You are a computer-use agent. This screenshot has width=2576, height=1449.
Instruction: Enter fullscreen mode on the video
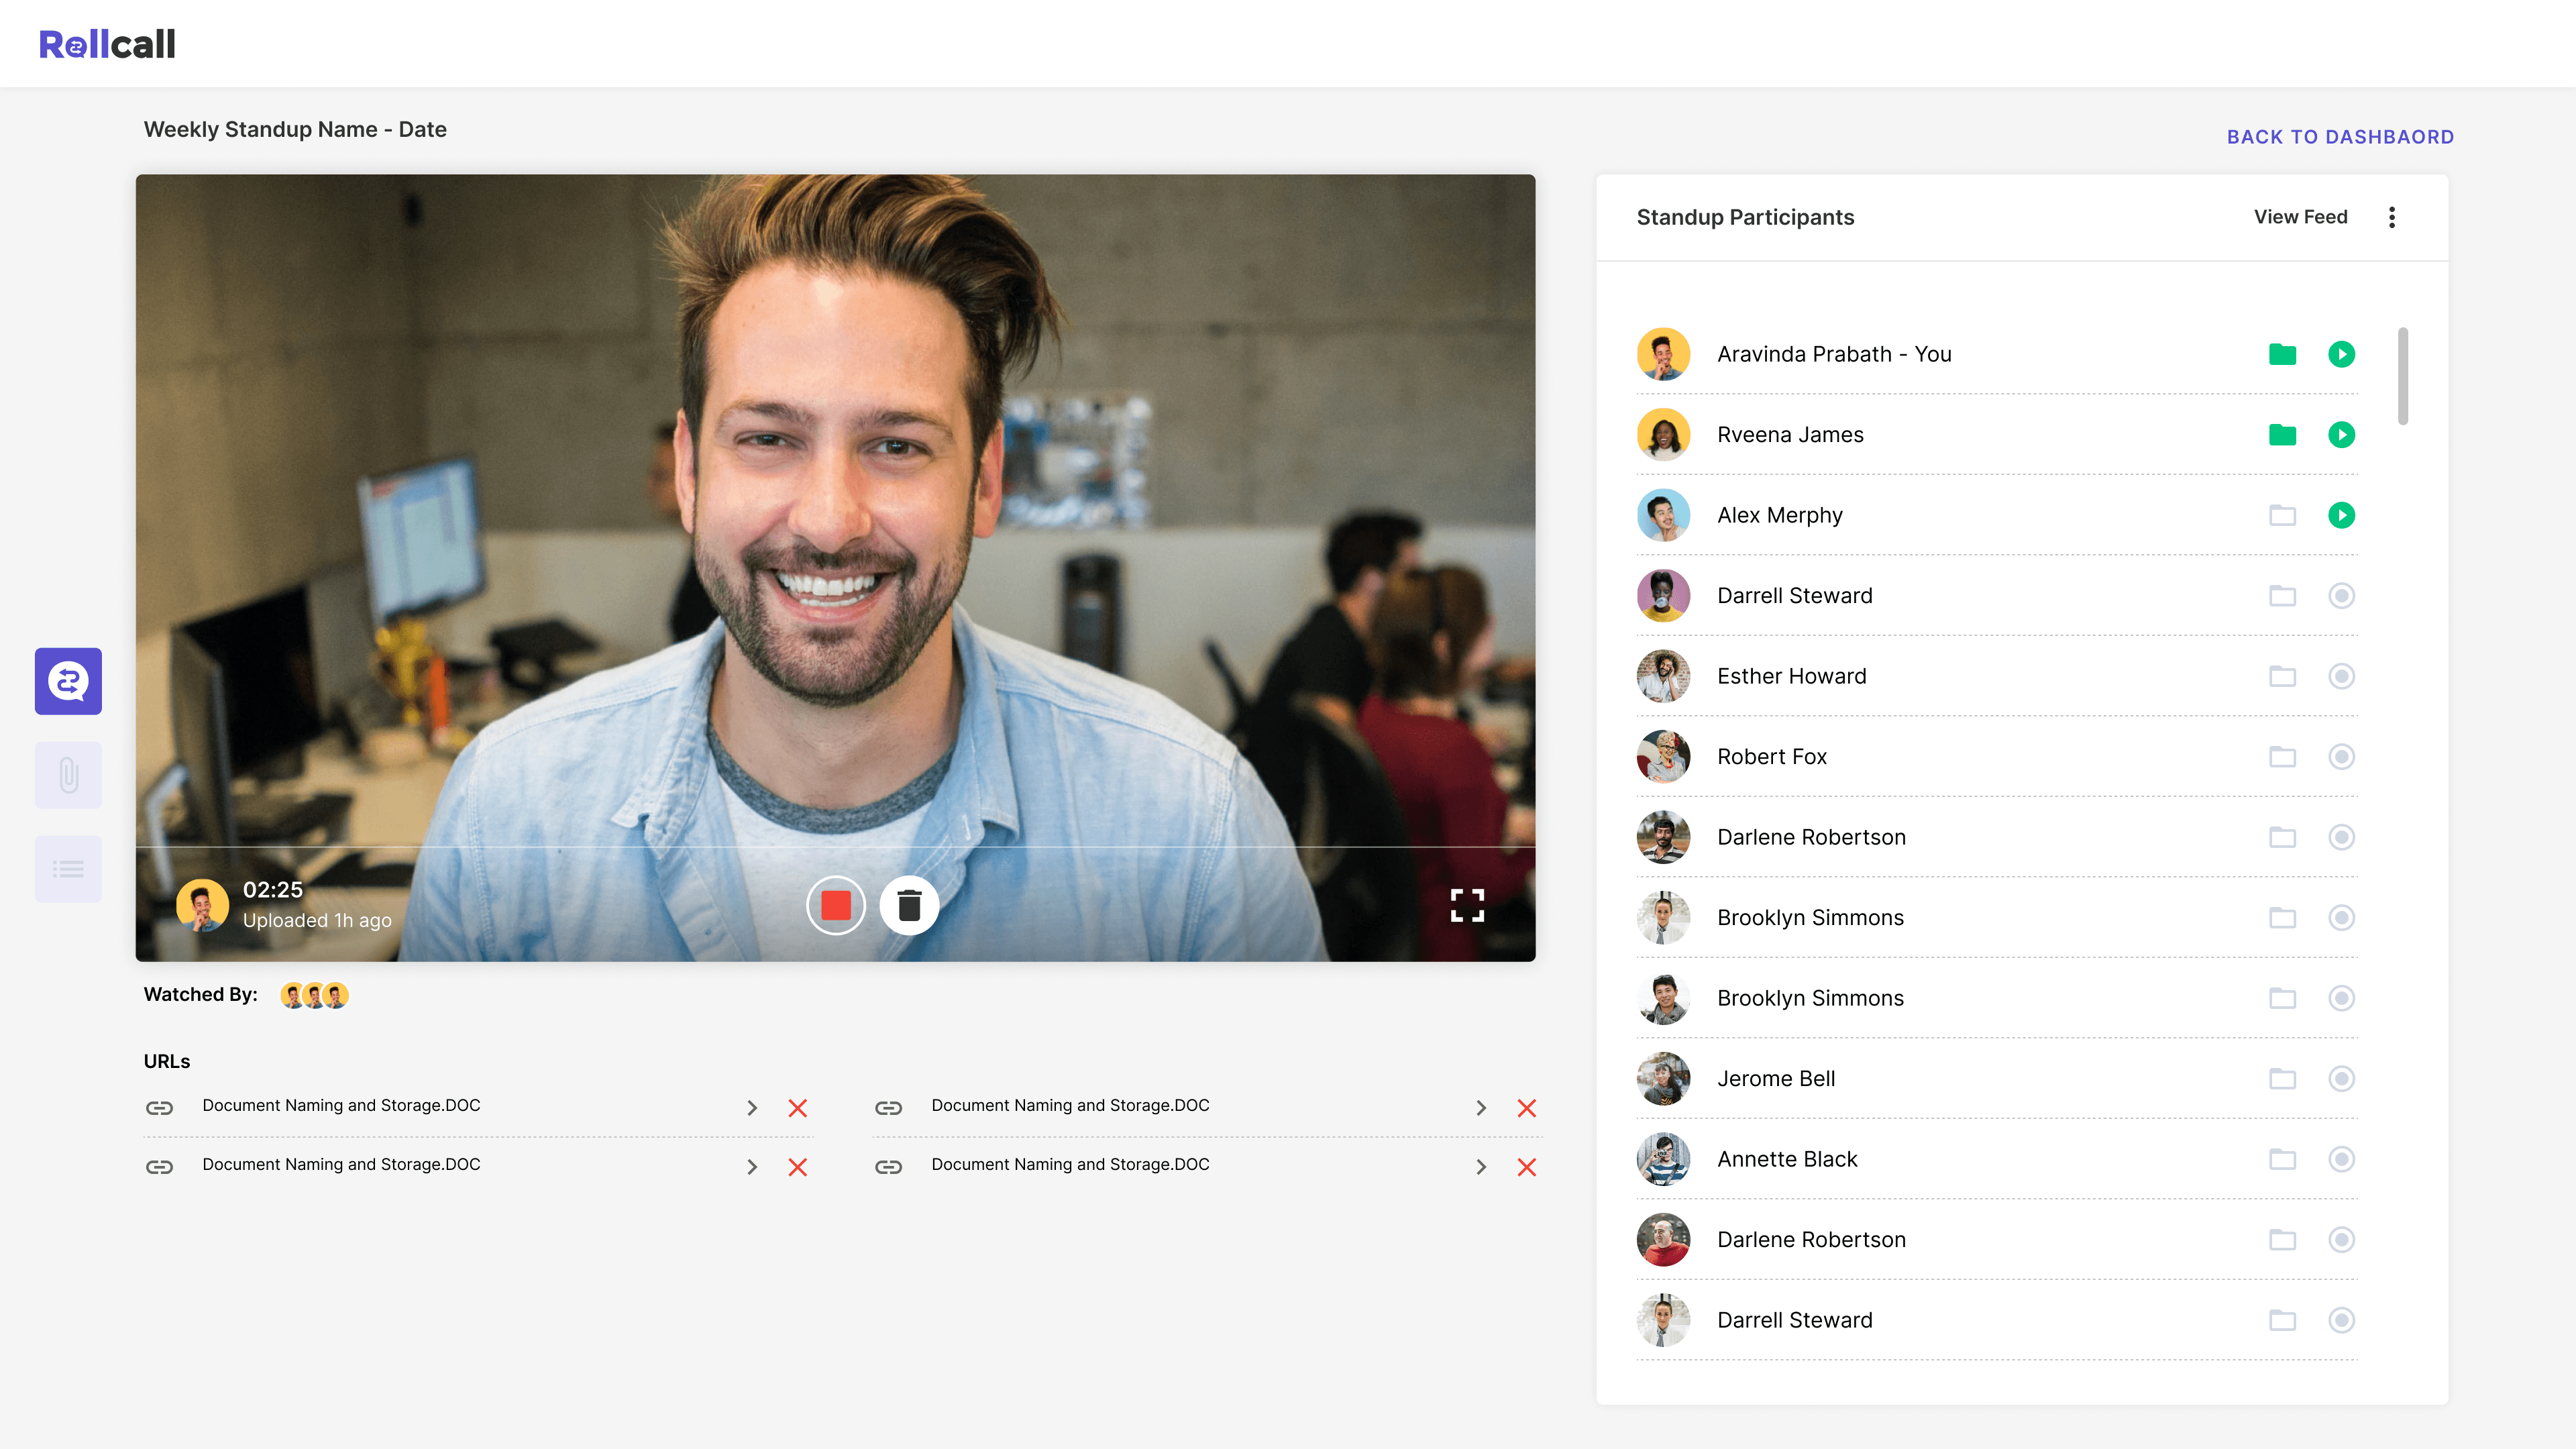click(1467, 906)
